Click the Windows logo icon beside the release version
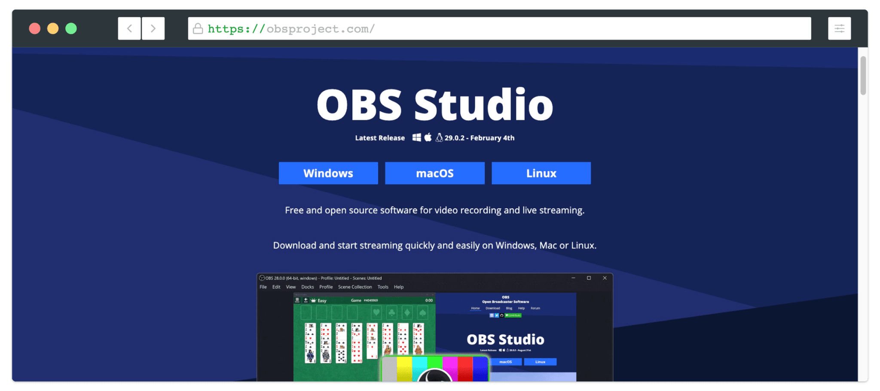880x391 pixels. 417,138
